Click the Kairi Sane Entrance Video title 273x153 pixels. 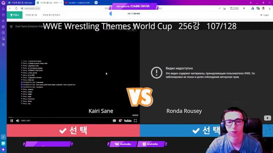click(x=29, y=26)
